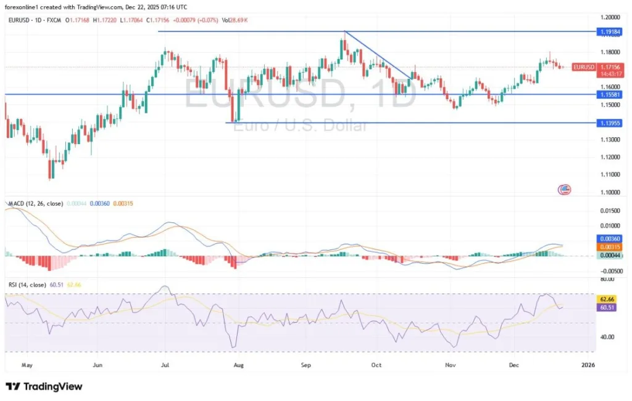Click the blue 0.00360 MACD value badge
The image size is (632, 401).
point(609,237)
